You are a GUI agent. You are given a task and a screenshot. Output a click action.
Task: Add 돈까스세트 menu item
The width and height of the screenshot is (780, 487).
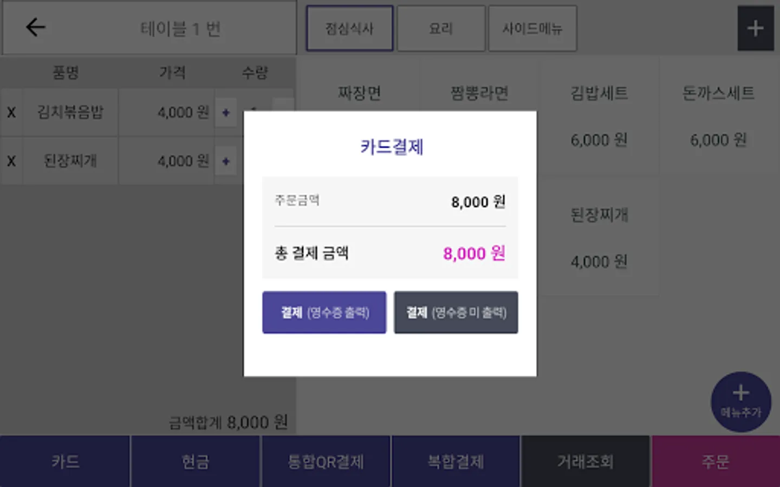point(718,116)
